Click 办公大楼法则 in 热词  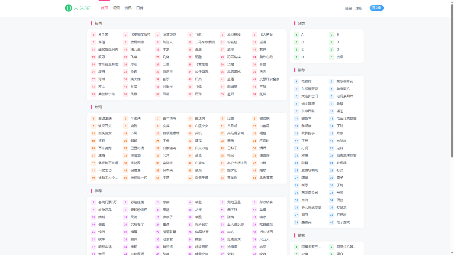tap(237, 163)
